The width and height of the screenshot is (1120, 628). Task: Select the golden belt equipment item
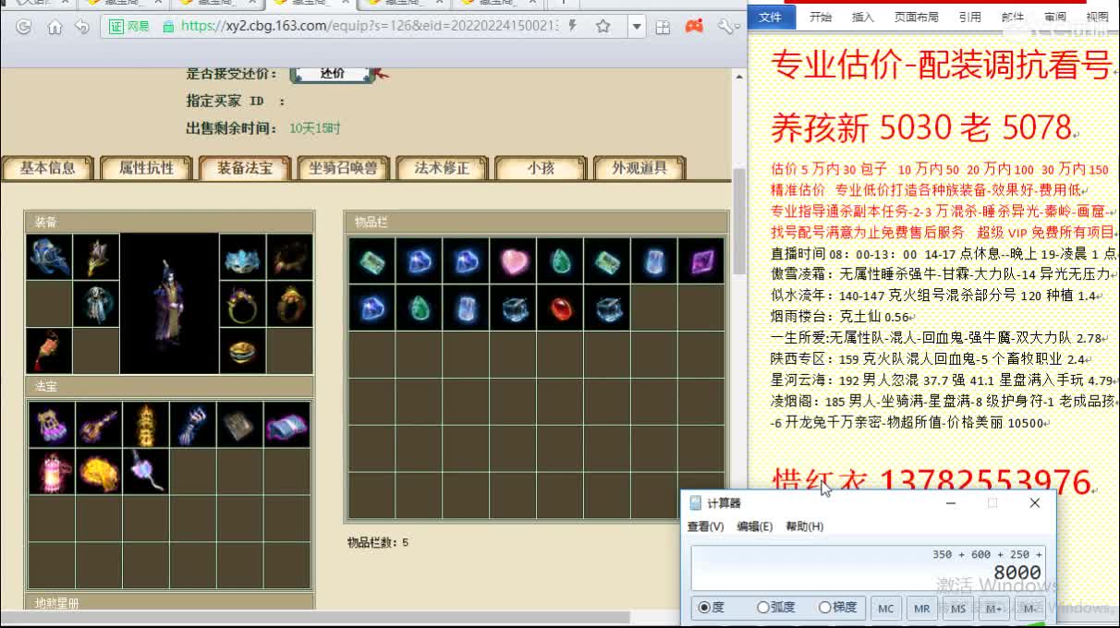(x=243, y=351)
